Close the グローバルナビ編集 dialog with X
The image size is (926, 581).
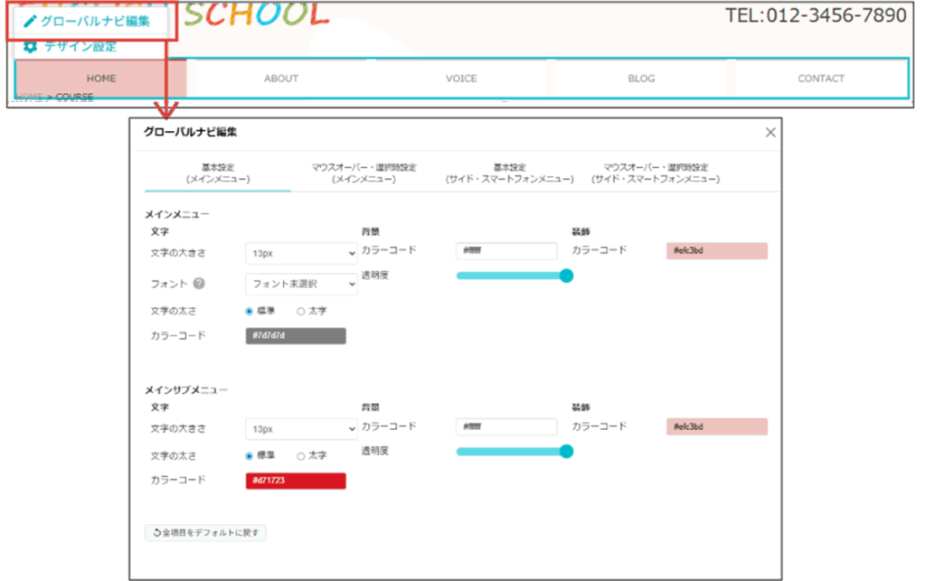click(770, 133)
